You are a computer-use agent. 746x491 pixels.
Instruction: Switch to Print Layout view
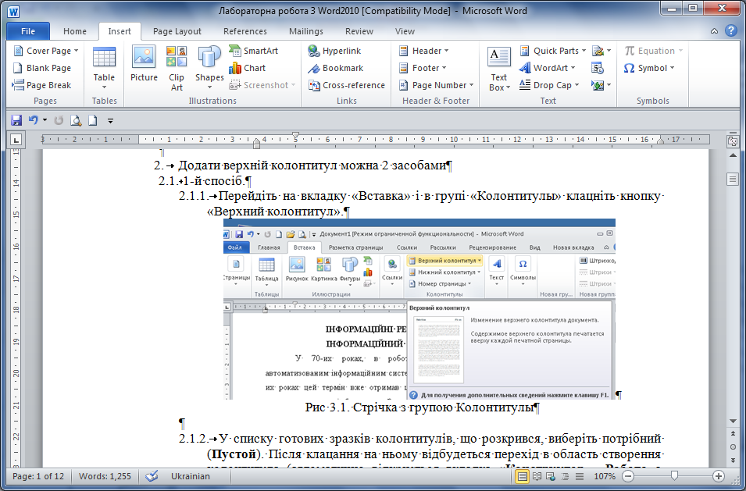pyautogui.click(x=523, y=476)
